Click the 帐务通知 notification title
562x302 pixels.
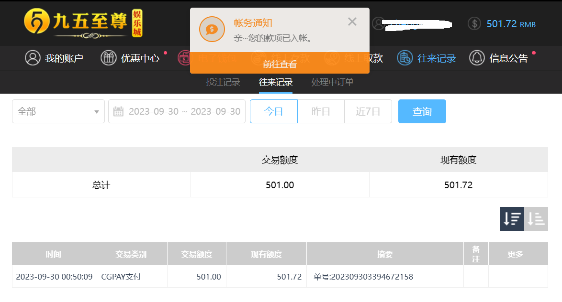(253, 23)
